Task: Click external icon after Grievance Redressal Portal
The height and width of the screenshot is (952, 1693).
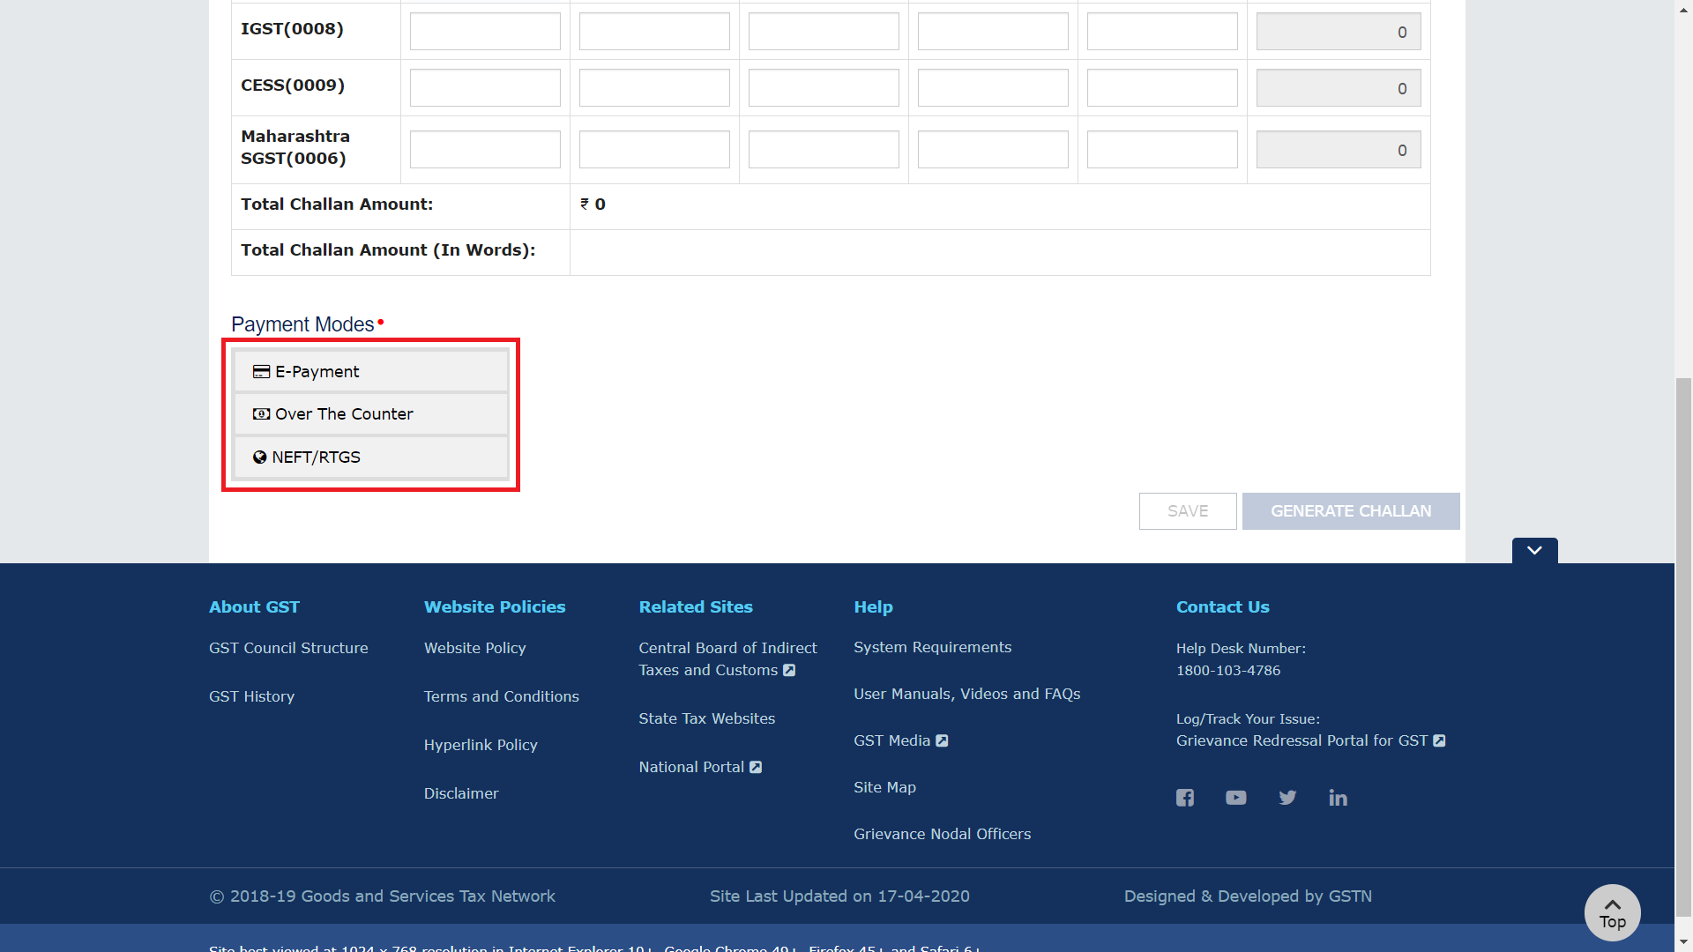Action: [x=1439, y=740]
